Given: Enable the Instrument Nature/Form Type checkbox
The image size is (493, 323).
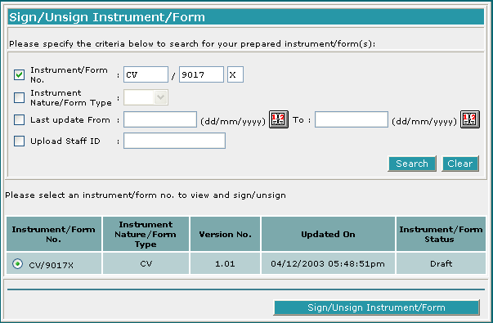Looking at the screenshot, I should click(x=19, y=97).
